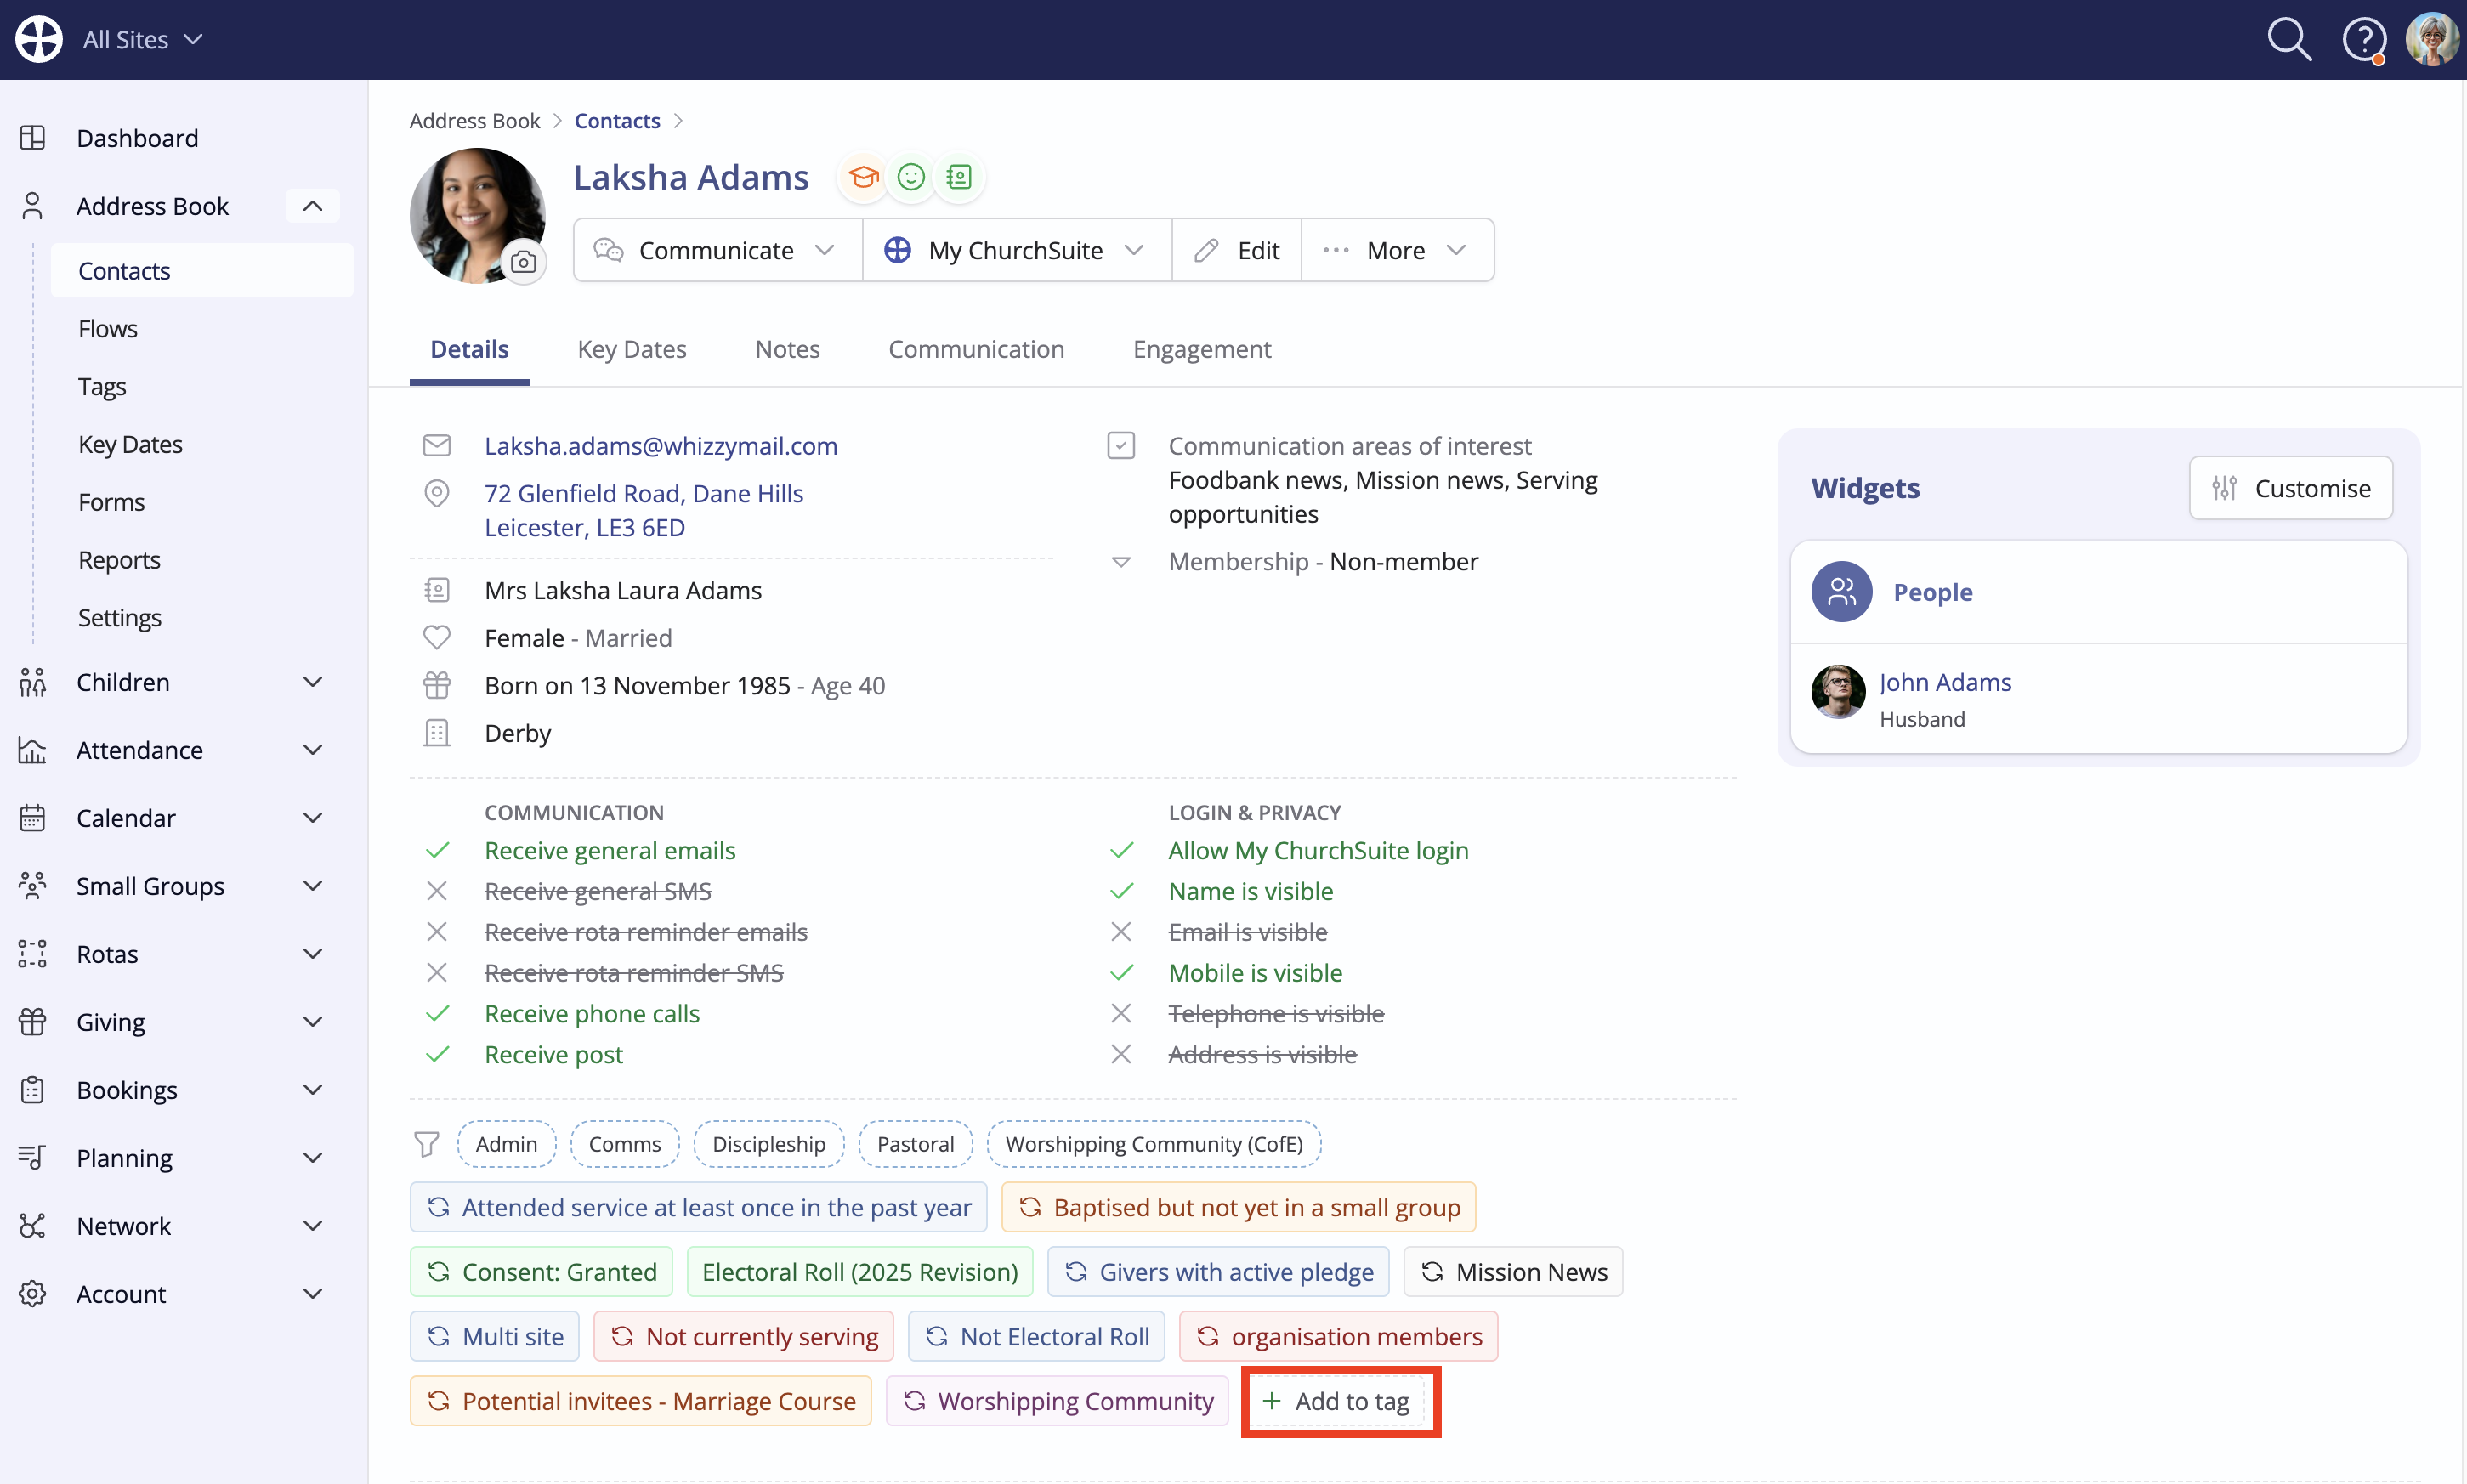Screen dimensions: 2467x1484
Task: Click the Network icon in sidebar
Action: coord(33,1226)
